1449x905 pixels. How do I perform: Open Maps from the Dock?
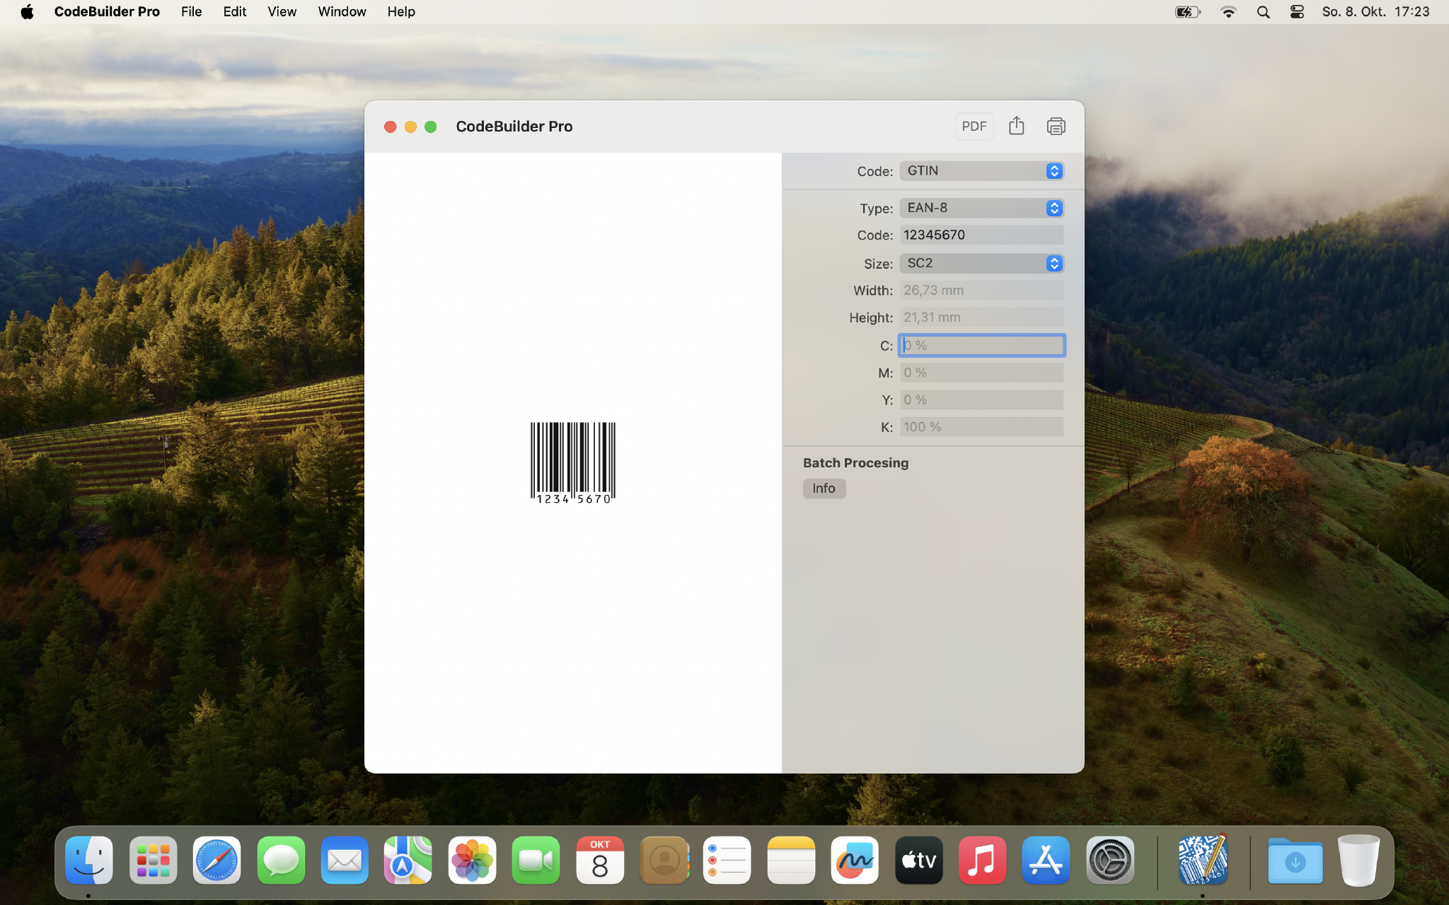click(x=408, y=860)
